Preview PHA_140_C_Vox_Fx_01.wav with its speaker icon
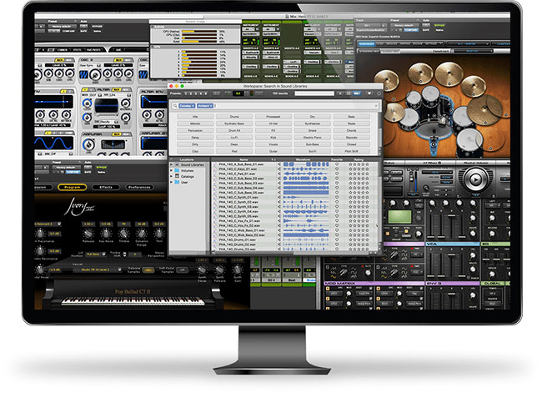Viewport: 542px width, 393px height. (x=279, y=221)
